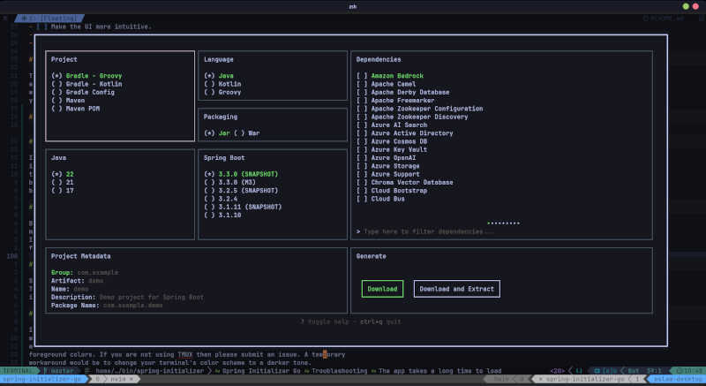Select Java version 22

[x=63, y=174]
